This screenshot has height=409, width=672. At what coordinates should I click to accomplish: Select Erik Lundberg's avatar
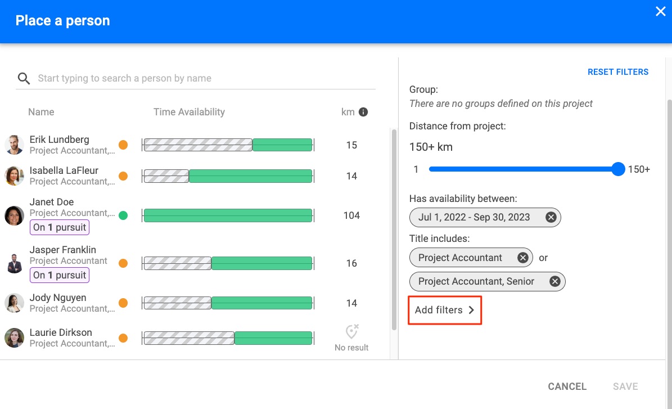click(14, 145)
